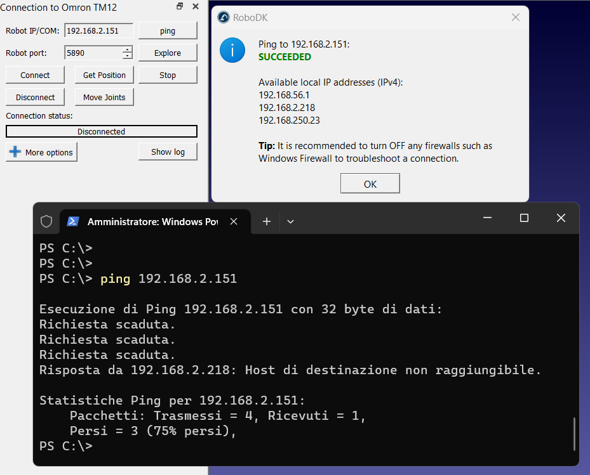This screenshot has height=475, width=590.
Task: Open the Show log view
Action: click(168, 152)
